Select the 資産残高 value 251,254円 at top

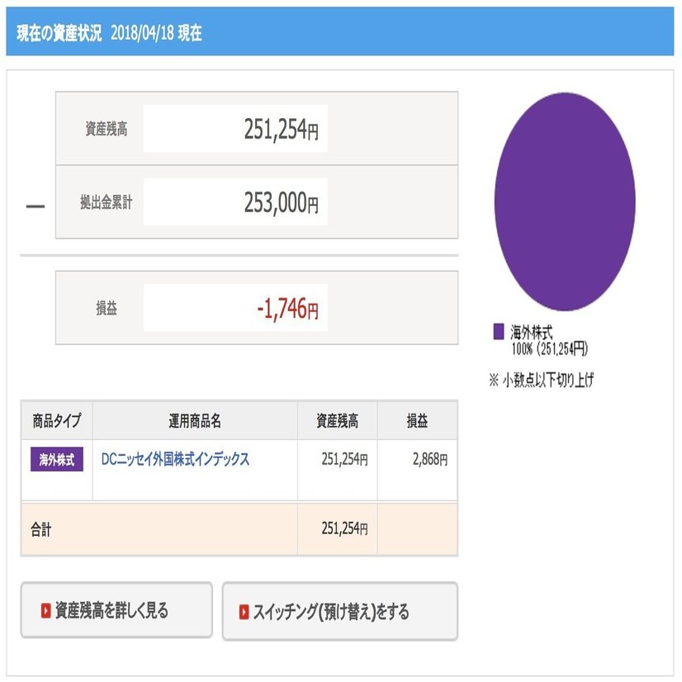pos(281,129)
